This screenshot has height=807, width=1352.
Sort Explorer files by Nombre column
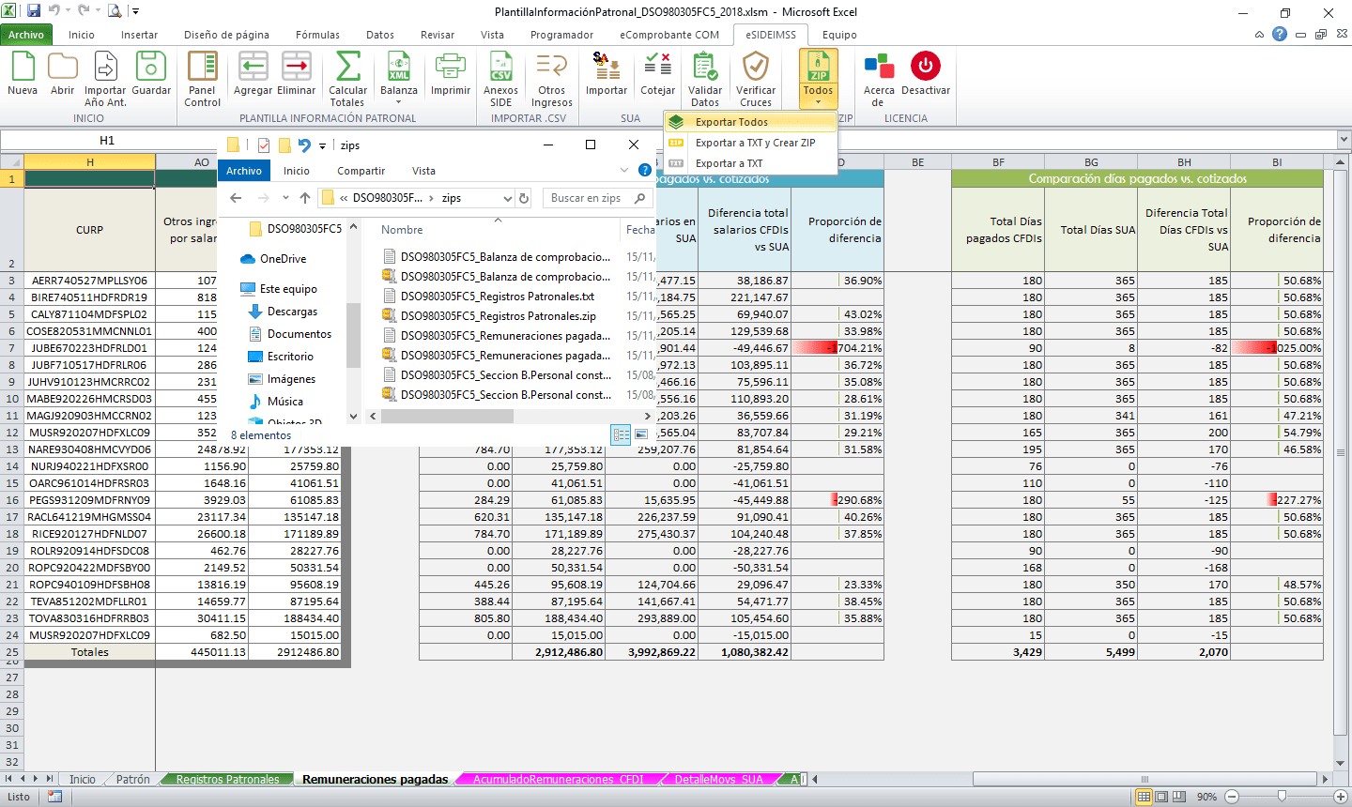(402, 230)
